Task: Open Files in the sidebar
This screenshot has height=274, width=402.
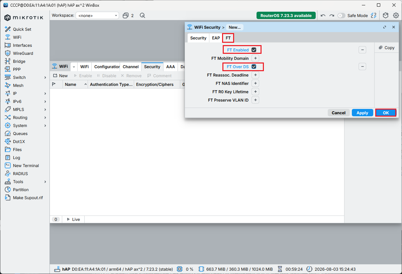Action: coord(17,149)
